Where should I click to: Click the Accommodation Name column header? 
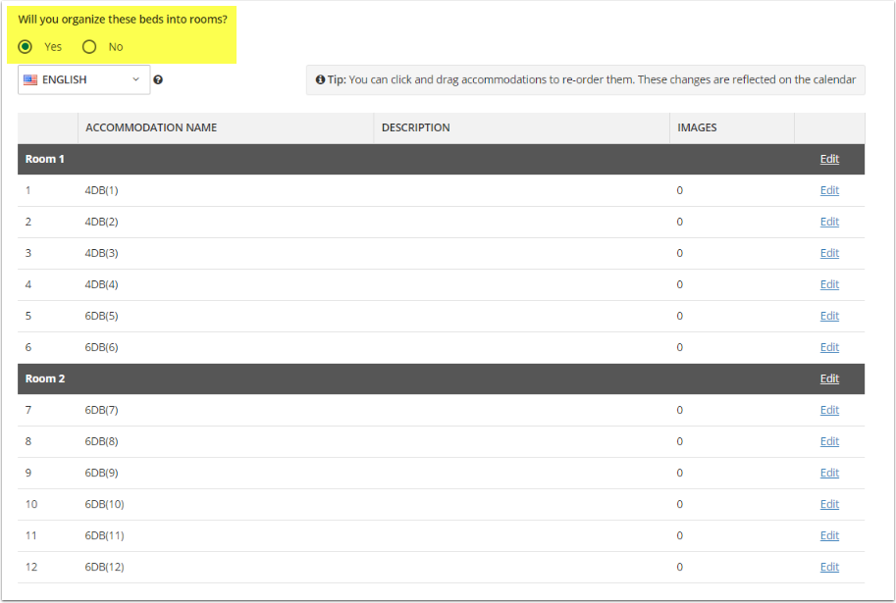pos(151,127)
